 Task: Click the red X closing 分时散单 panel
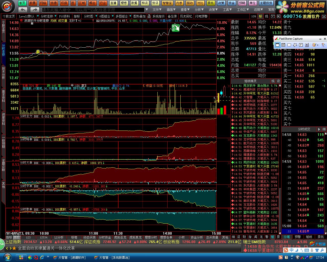coord(229,210)
